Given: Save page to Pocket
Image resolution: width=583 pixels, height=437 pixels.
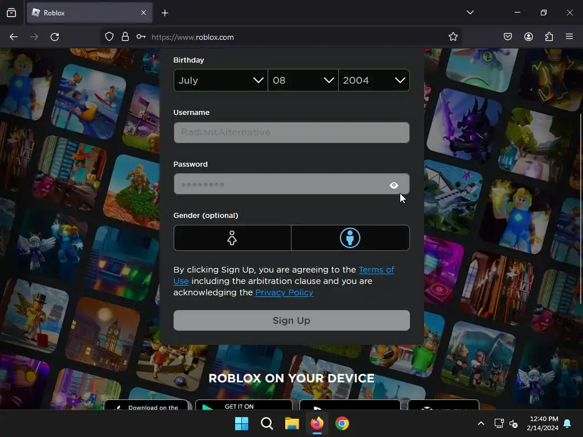Looking at the screenshot, I should point(507,37).
